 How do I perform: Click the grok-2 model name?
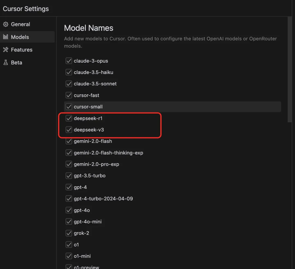[81, 233]
